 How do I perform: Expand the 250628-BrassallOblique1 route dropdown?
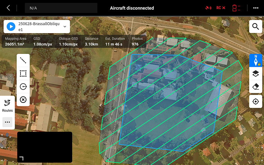tap(65, 27)
